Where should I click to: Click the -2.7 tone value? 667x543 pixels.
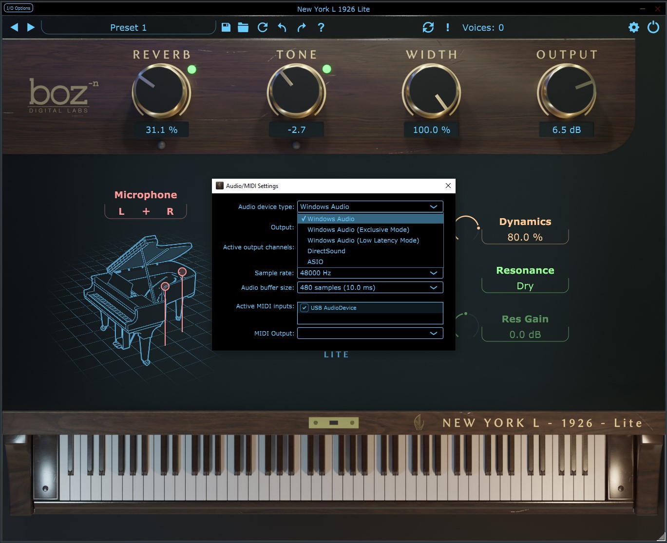[x=297, y=130]
